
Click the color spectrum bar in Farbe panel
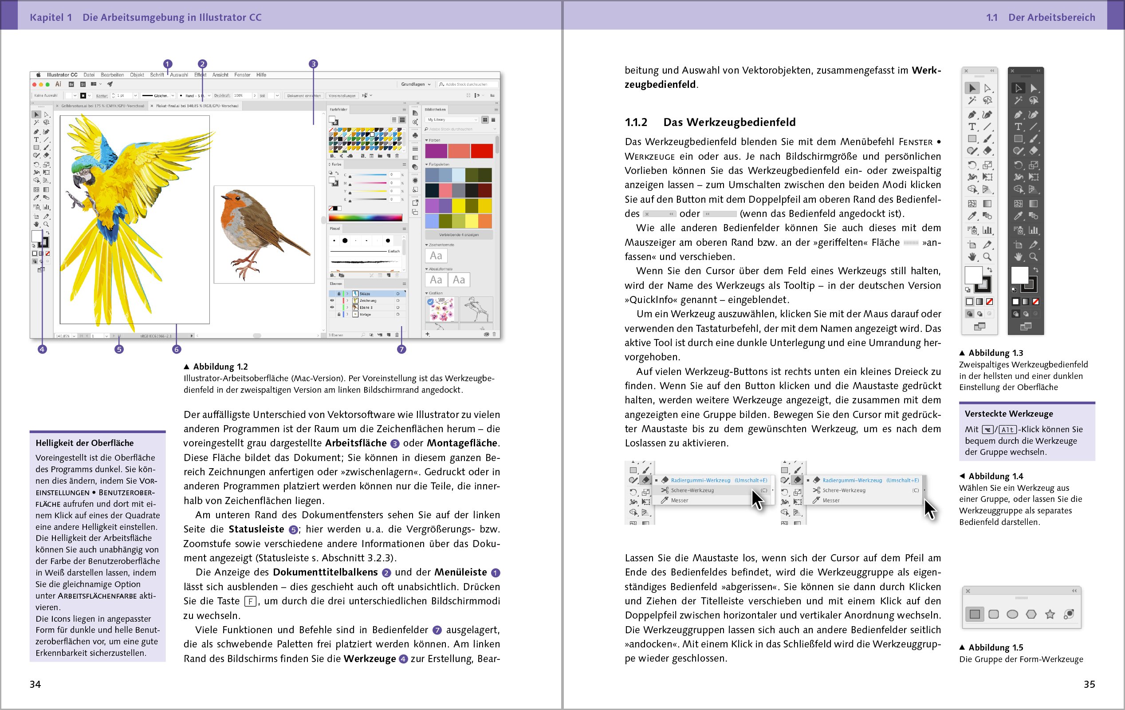pyautogui.click(x=366, y=217)
